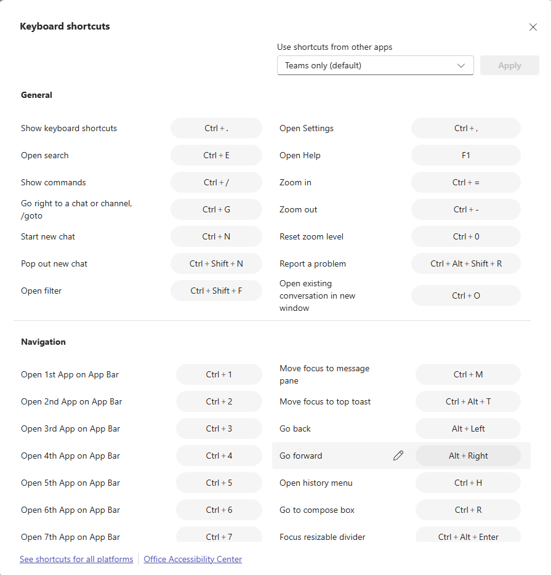Image resolution: width=551 pixels, height=575 pixels.
Task: Close the Keyboard shortcuts dialog
Action: [x=533, y=27]
